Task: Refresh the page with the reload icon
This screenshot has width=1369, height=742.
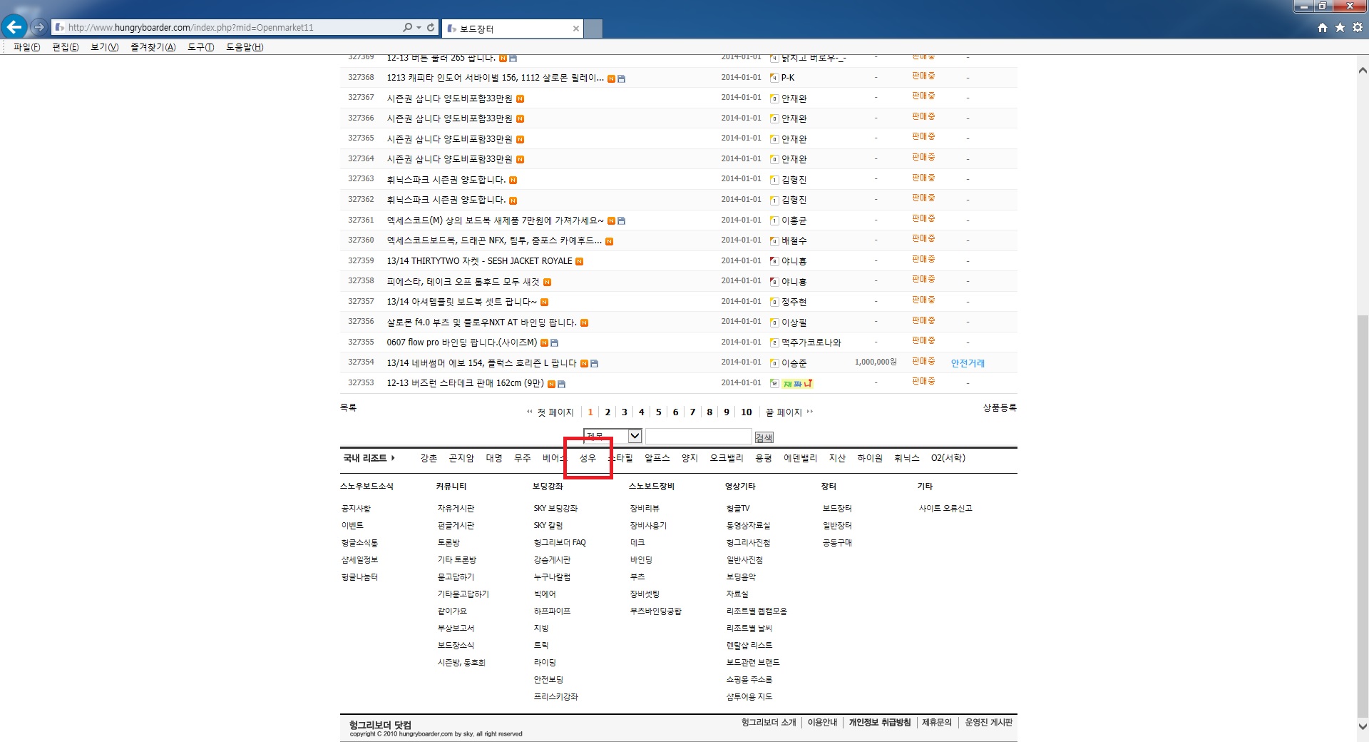Action: [x=431, y=28]
